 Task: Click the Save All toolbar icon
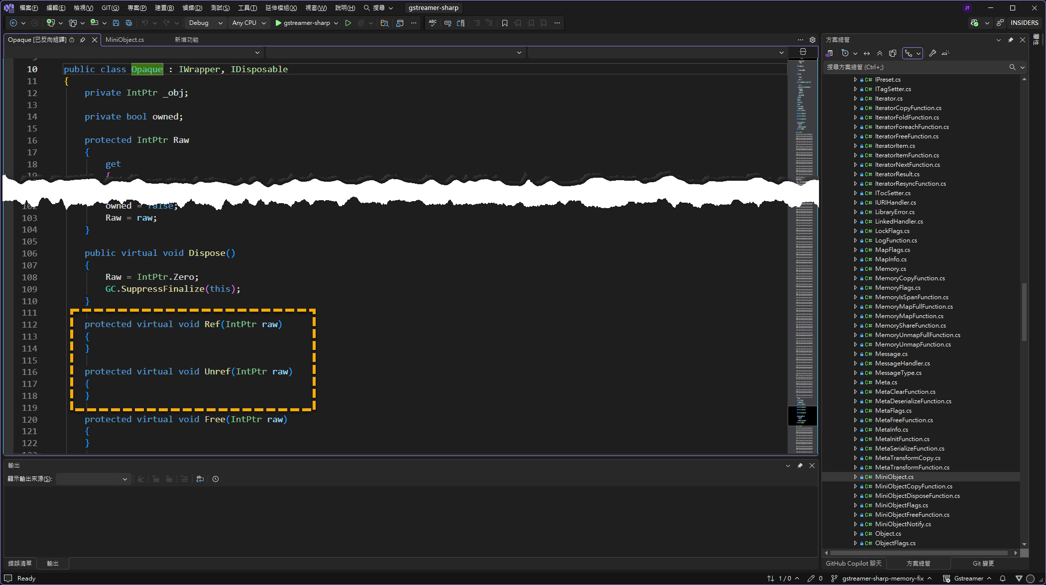click(129, 23)
